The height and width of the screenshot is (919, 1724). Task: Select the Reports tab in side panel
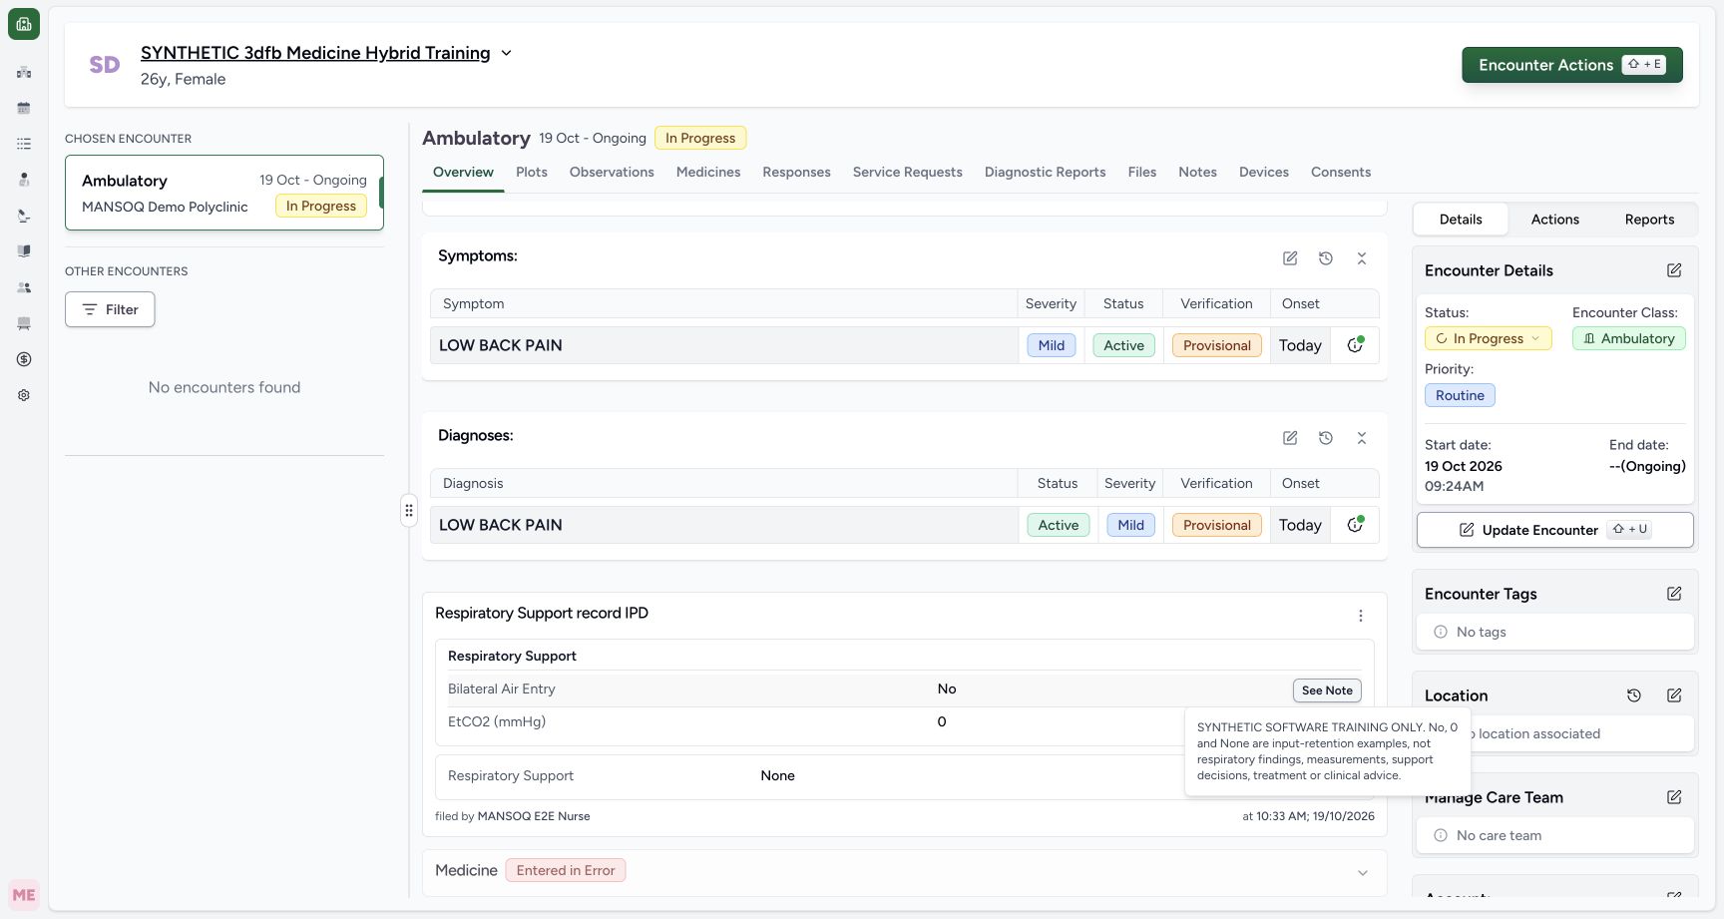tap(1649, 220)
